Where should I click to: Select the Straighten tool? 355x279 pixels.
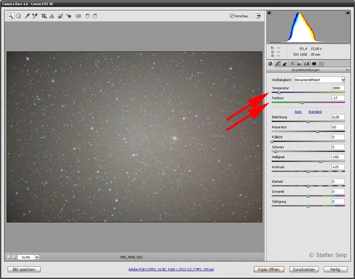tap(51, 16)
